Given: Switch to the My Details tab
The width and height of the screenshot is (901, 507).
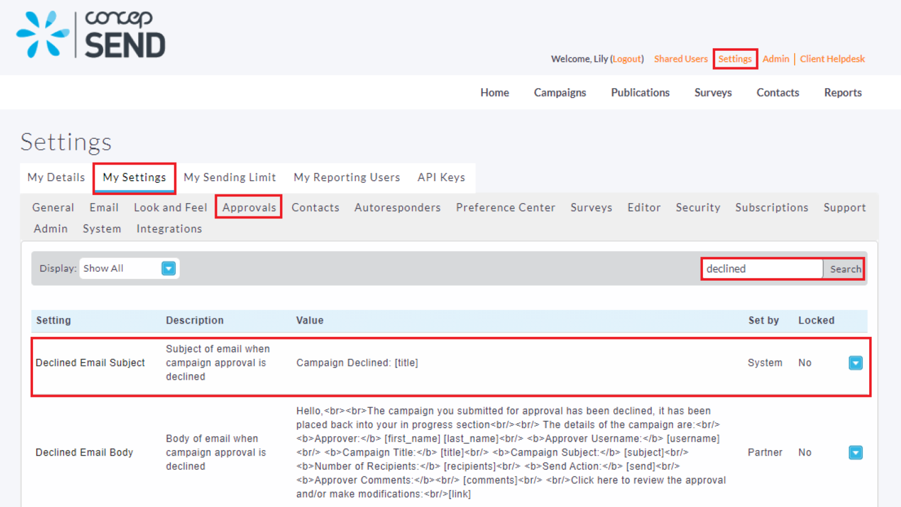Looking at the screenshot, I should coord(55,177).
